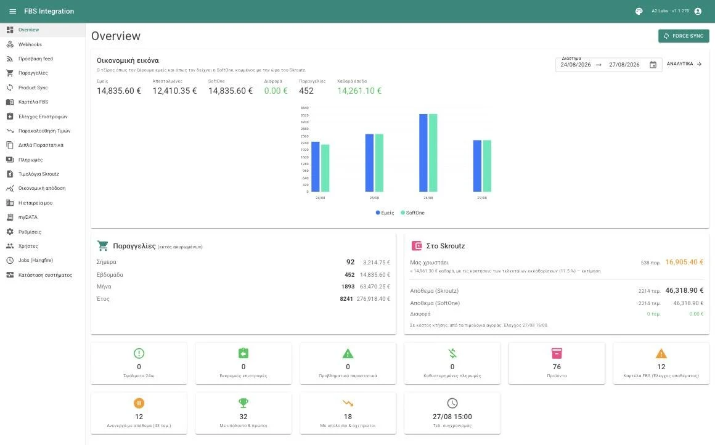
Task: Click the errors 24h alert card
Action: 139,364
